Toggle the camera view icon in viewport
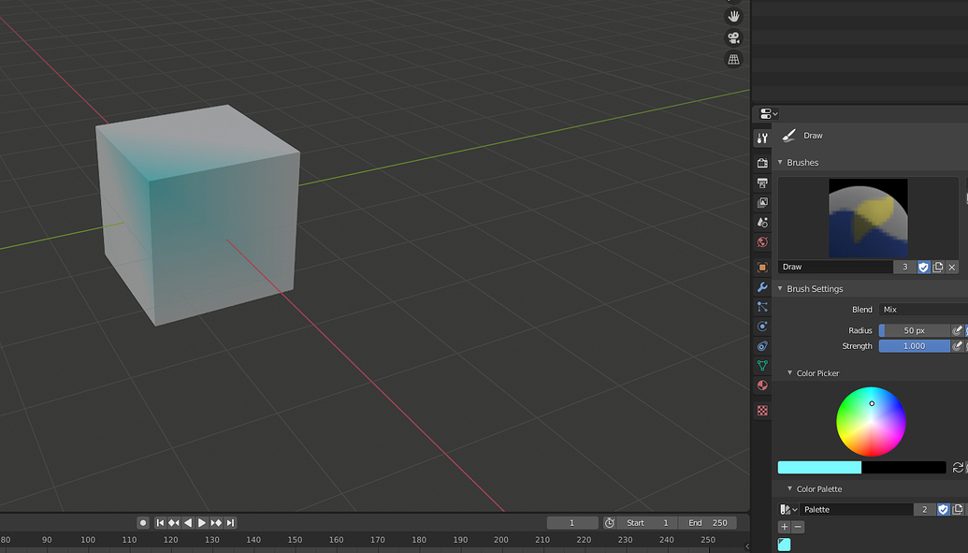Screen dimensions: 968x553 pos(733,37)
